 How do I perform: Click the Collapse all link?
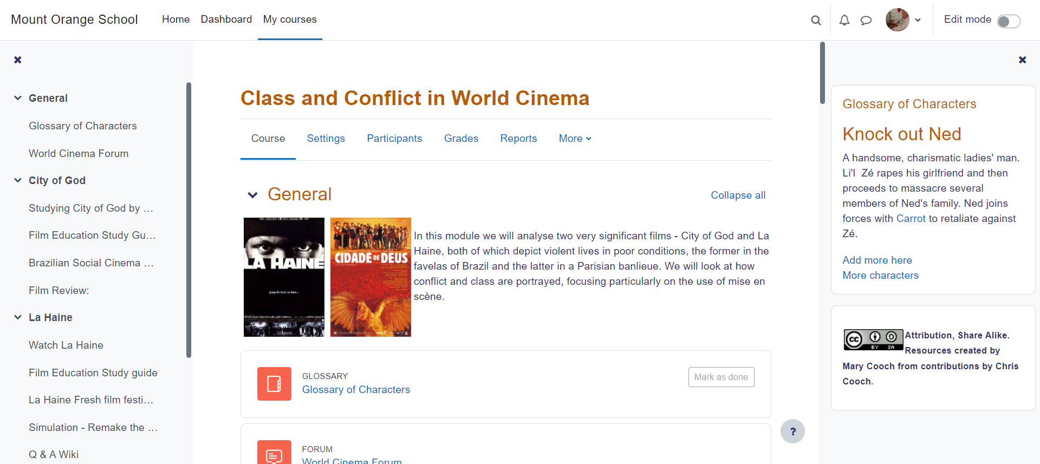(738, 195)
